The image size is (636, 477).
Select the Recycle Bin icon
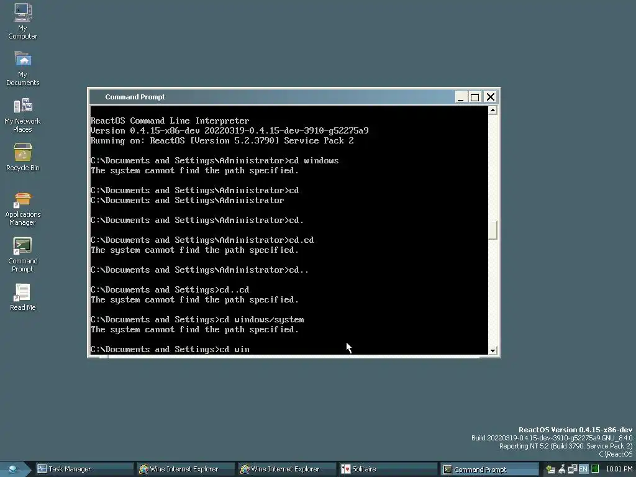23,157
